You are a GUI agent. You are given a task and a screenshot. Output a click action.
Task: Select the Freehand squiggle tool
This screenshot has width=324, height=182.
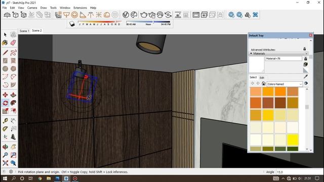[13, 53]
